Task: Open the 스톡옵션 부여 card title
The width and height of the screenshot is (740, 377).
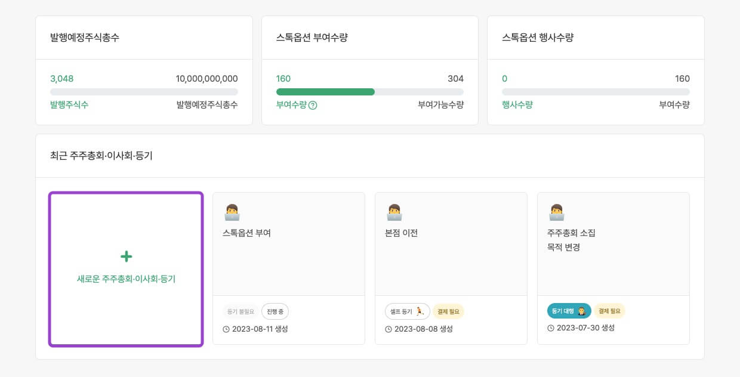Action: click(246, 233)
